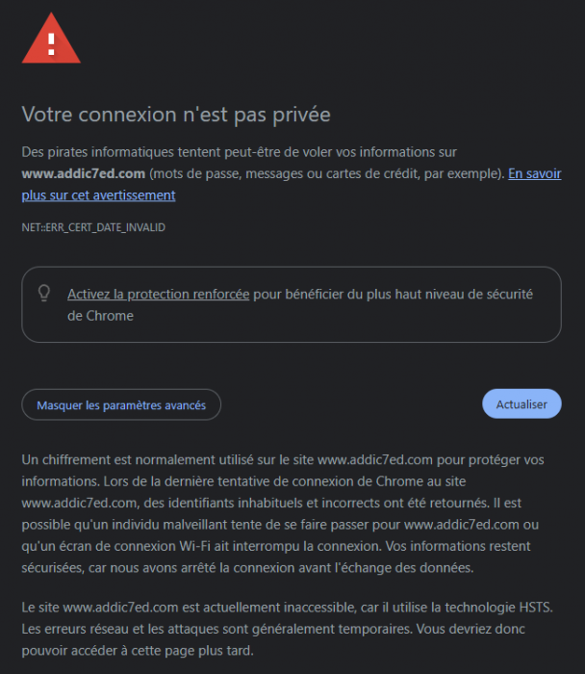585x674 pixels.
Task: Click the "Votre connexion n'est pas privée" heading
Action: (176, 115)
